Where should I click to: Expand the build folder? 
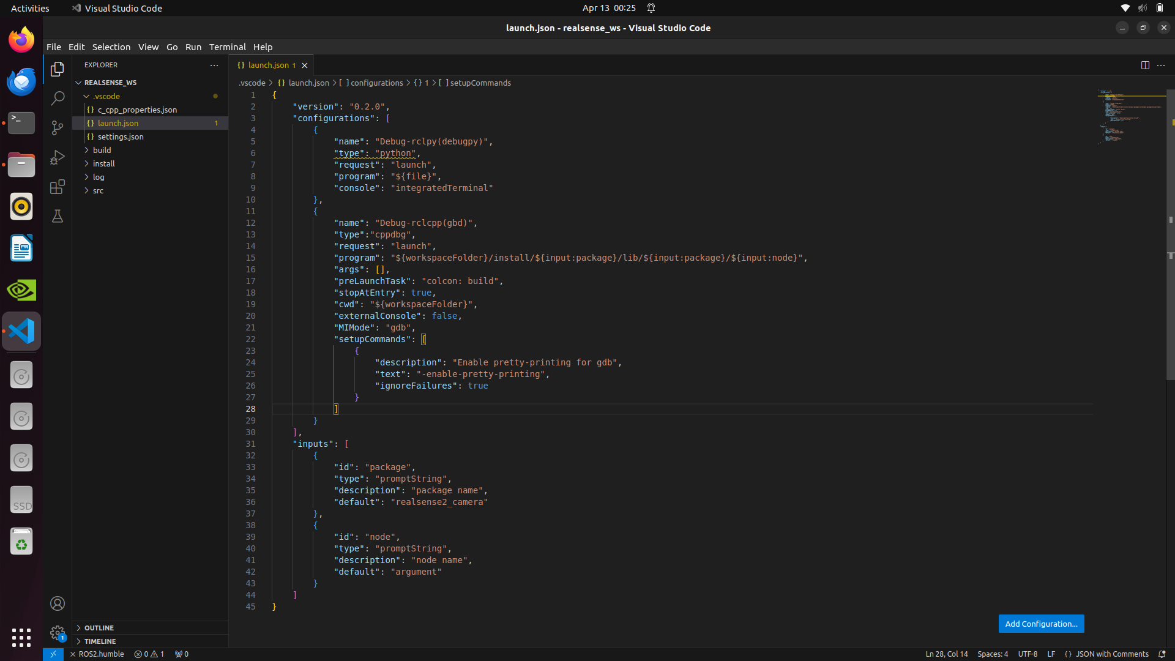[150, 150]
